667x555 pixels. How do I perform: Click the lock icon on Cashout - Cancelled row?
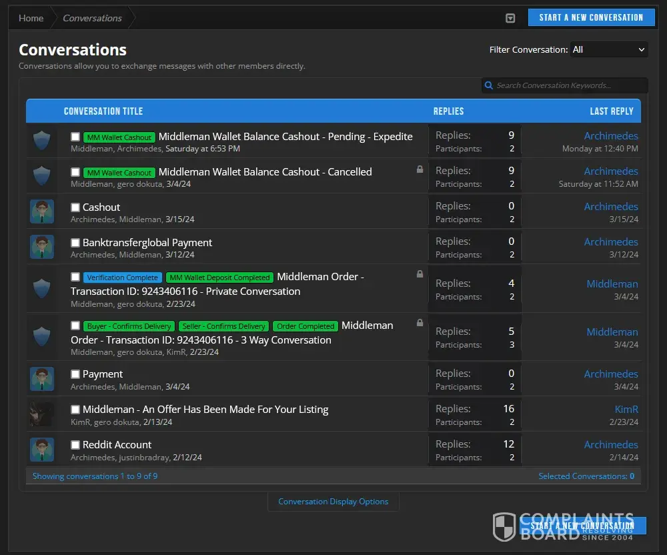pos(420,169)
